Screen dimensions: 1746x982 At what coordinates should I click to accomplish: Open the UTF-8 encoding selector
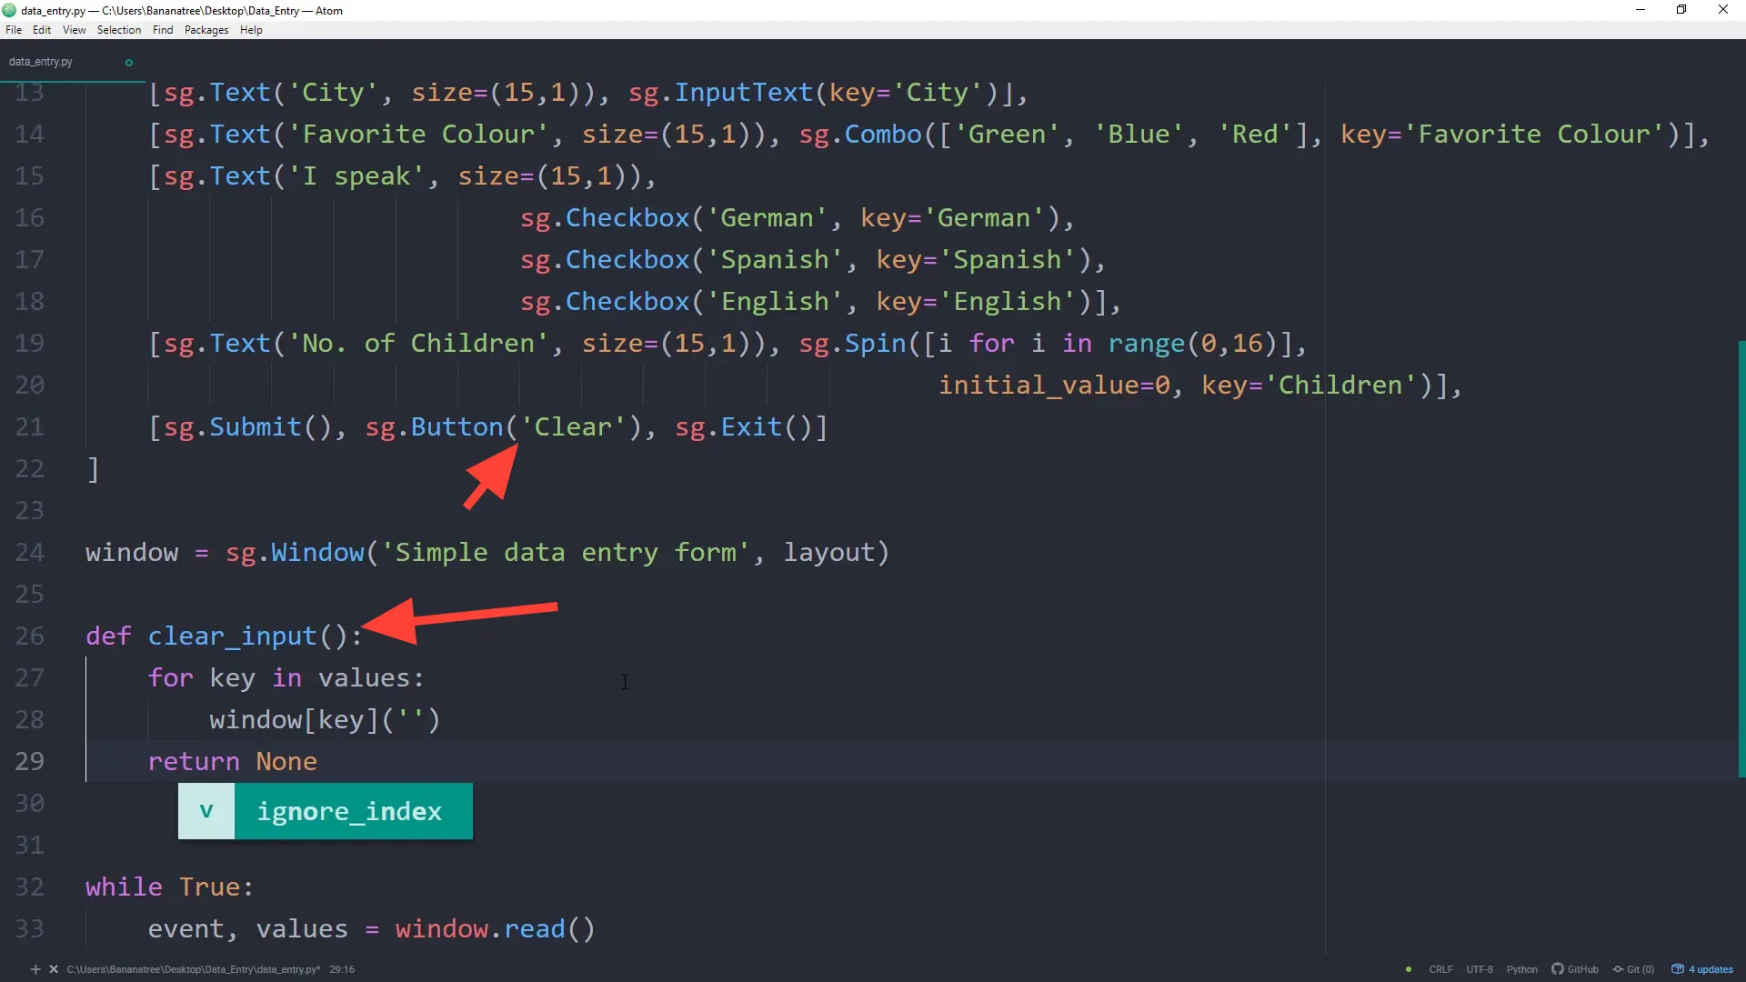tap(1480, 969)
